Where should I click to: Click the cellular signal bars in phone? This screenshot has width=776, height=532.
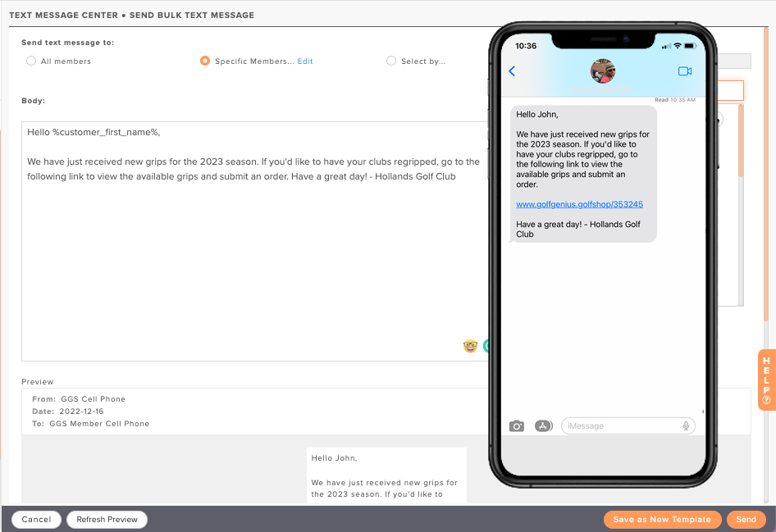pos(667,47)
